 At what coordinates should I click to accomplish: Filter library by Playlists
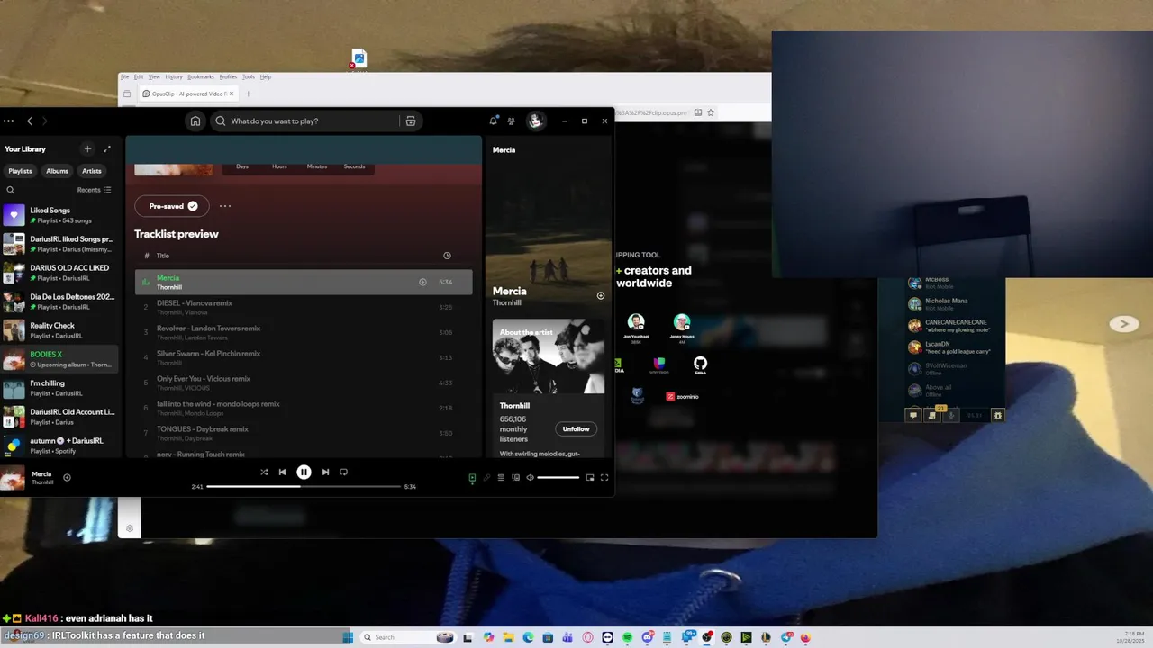pyautogui.click(x=20, y=171)
